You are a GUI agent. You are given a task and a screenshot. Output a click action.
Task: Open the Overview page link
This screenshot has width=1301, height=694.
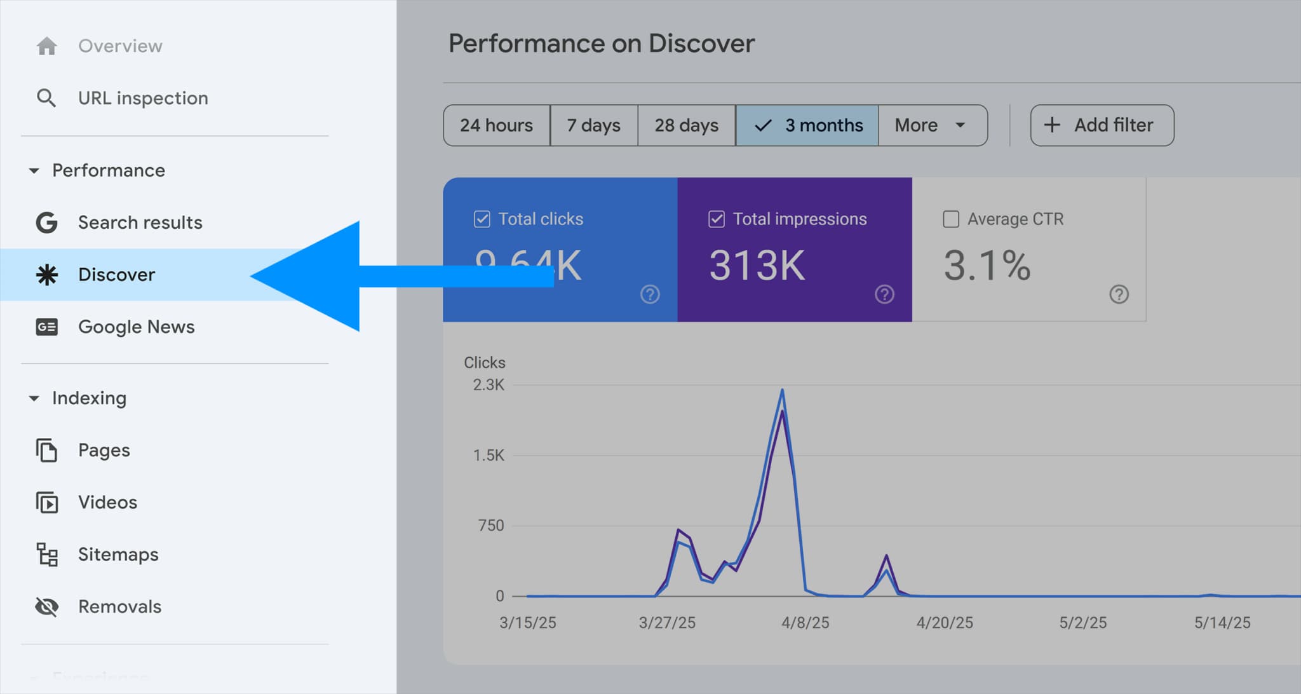[119, 45]
